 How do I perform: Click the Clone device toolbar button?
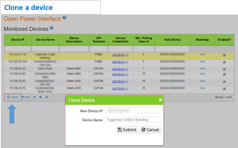(x=13, y=97)
